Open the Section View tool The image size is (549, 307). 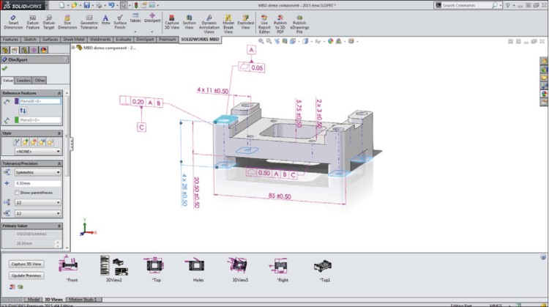coord(189,21)
